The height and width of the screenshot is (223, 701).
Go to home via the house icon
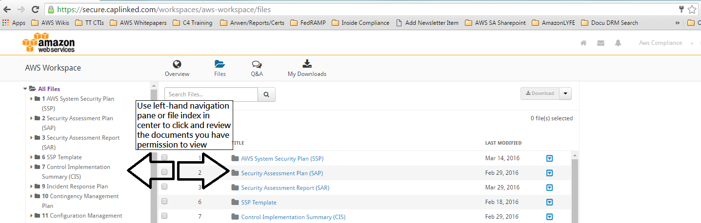[583, 43]
